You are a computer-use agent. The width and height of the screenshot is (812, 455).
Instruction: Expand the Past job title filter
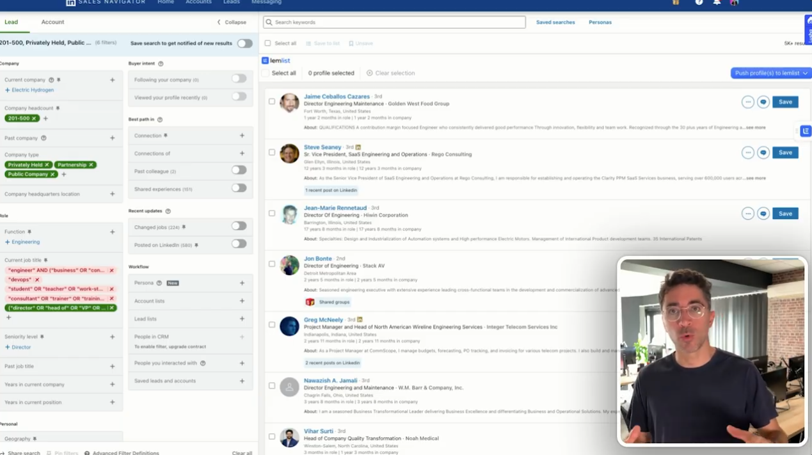(112, 366)
